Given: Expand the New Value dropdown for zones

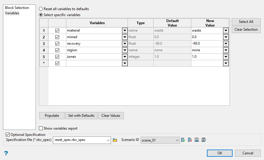Looking at the screenshot, I should tap(226, 57).
